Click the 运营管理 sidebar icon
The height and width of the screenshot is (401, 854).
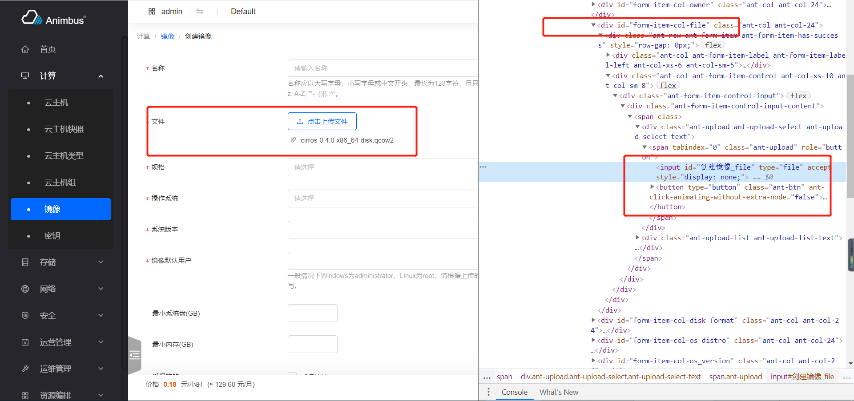tap(25, 342)
